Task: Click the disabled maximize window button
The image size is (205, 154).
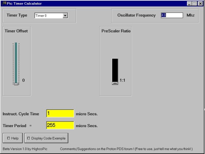Action: (x=194, y=4)
